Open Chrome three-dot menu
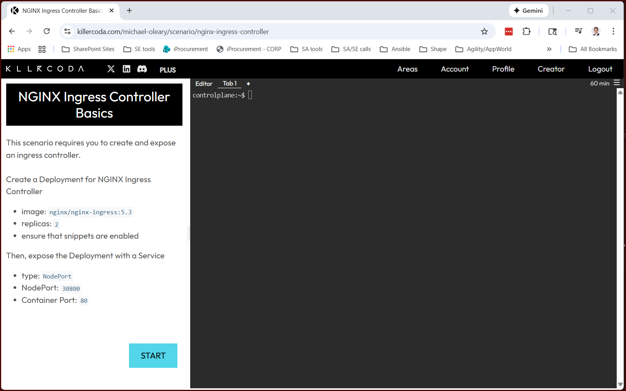Screen dimensions: 626x391 coord(613,31)
